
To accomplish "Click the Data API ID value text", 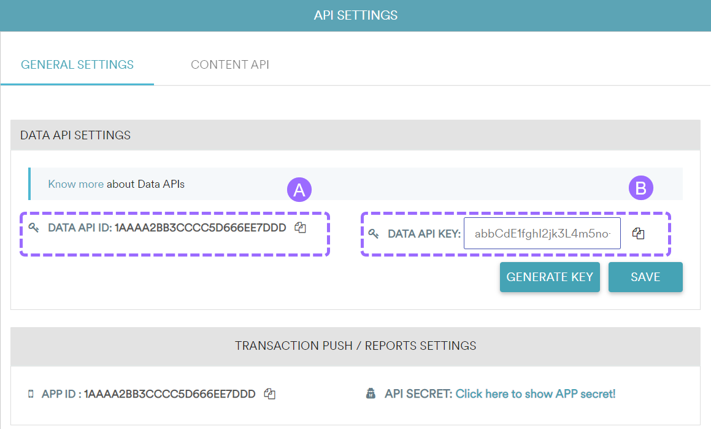I will 200,228.
